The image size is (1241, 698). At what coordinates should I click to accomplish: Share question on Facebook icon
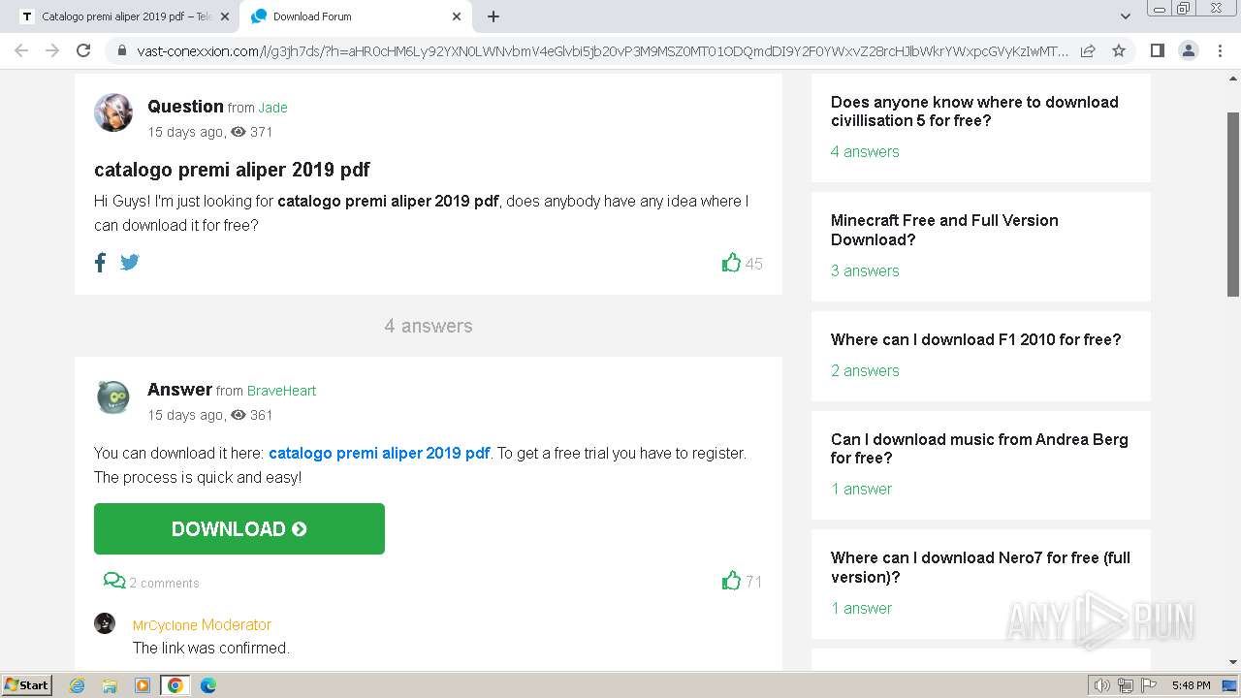(x=100, y=262)
